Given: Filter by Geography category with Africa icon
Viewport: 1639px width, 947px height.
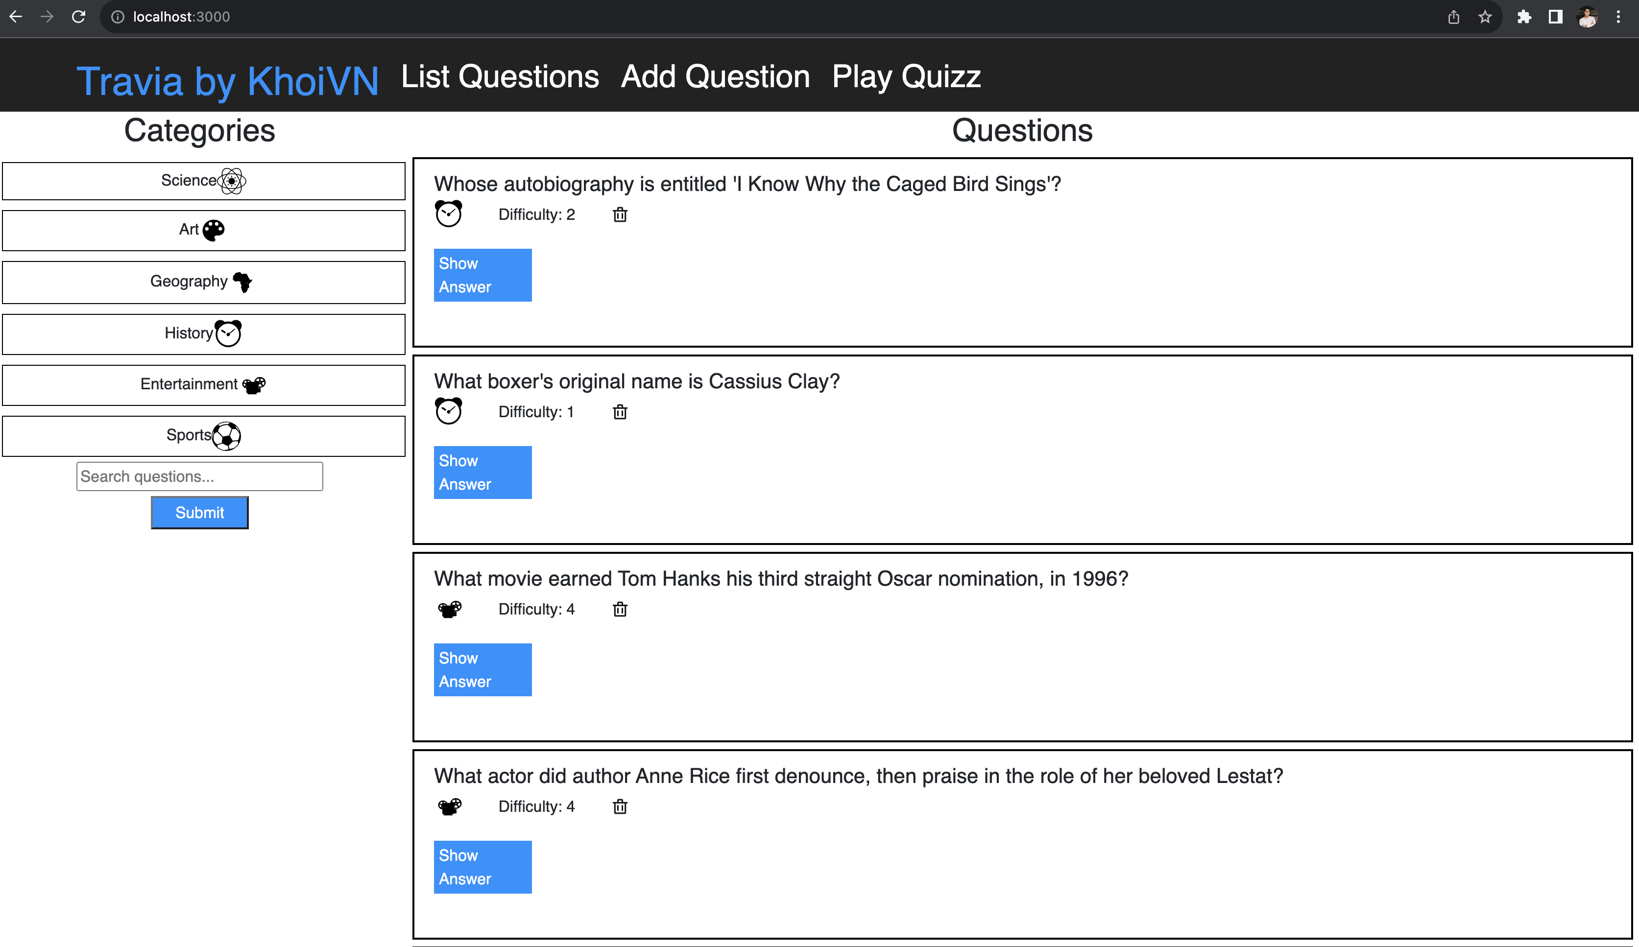Looking at the screenshot, I should [x=204, y=282].
